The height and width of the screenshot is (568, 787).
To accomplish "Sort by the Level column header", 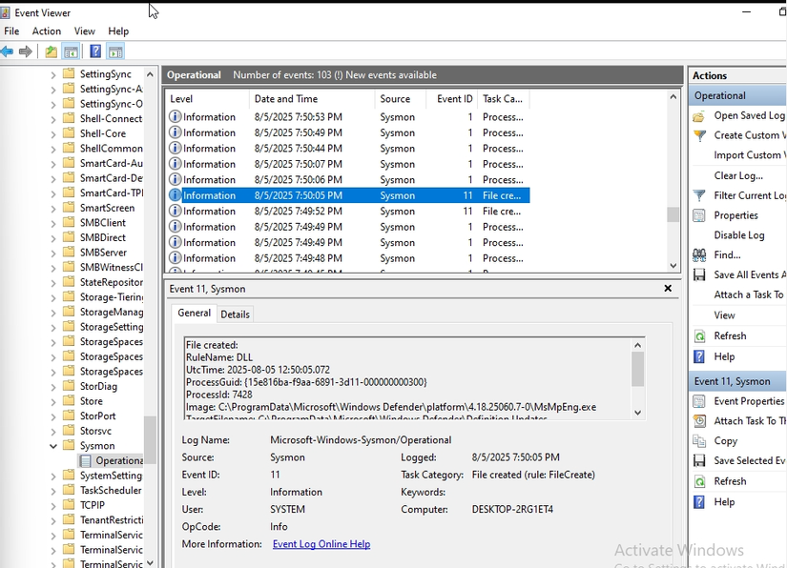I will coord(207,99).
